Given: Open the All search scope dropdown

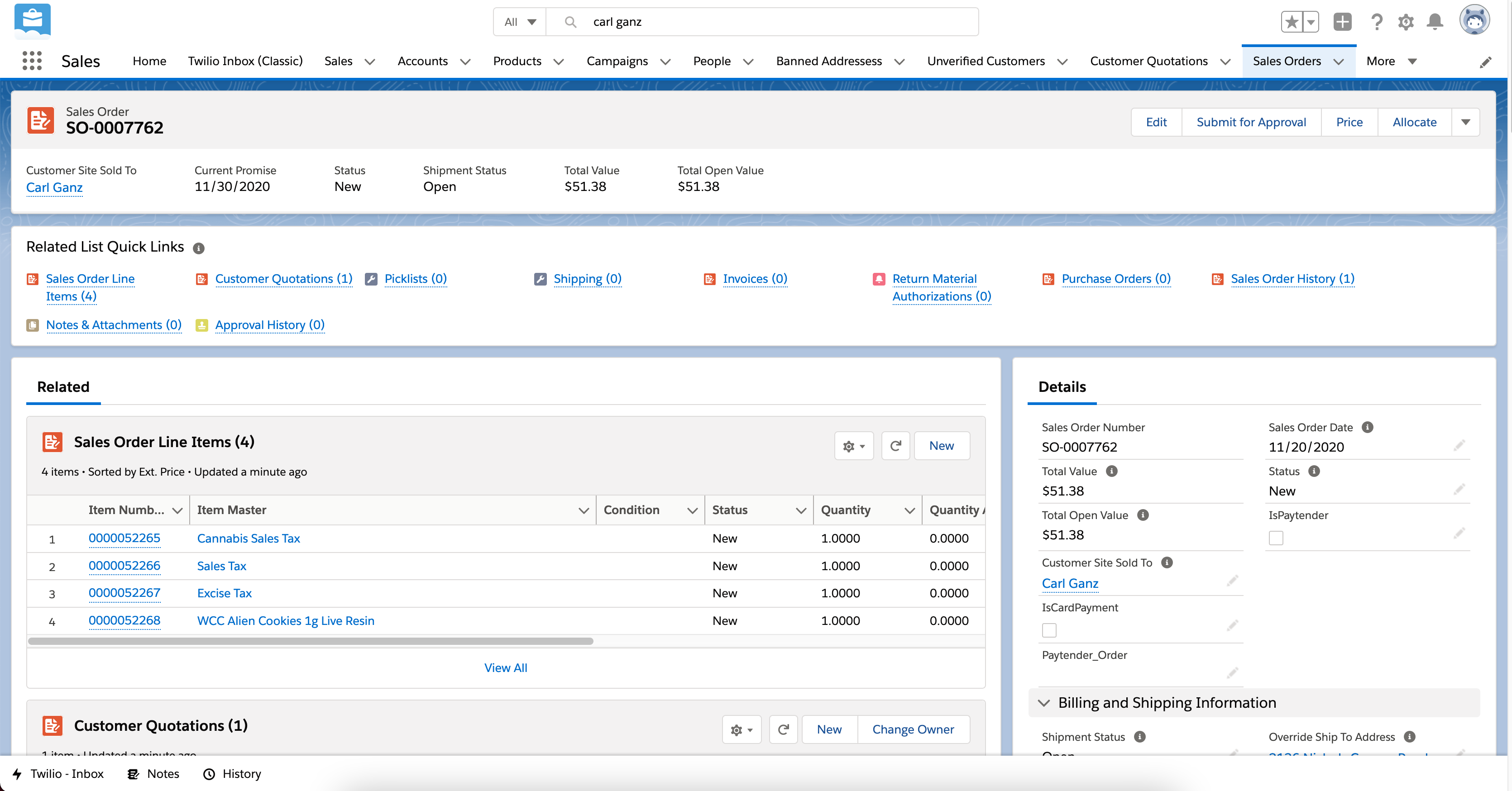Looking at the screenshot, I should click(520, 22).
